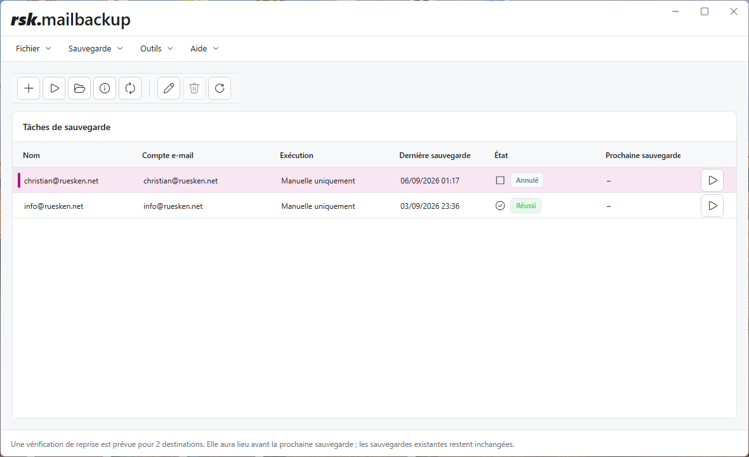Maximize the rsk.mailbackup window
Image resolution: width=749 pixels, height=457 pixels.
(705, 11)
